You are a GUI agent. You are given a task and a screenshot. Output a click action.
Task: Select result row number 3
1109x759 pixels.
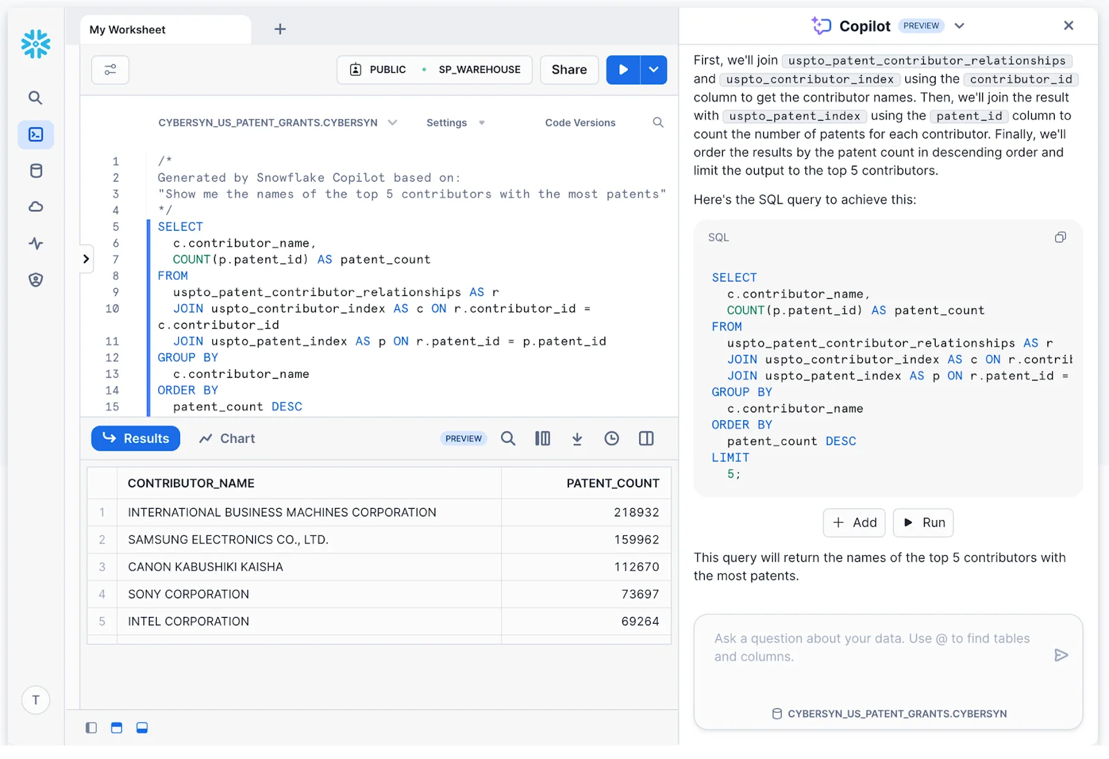click(102, 567)
